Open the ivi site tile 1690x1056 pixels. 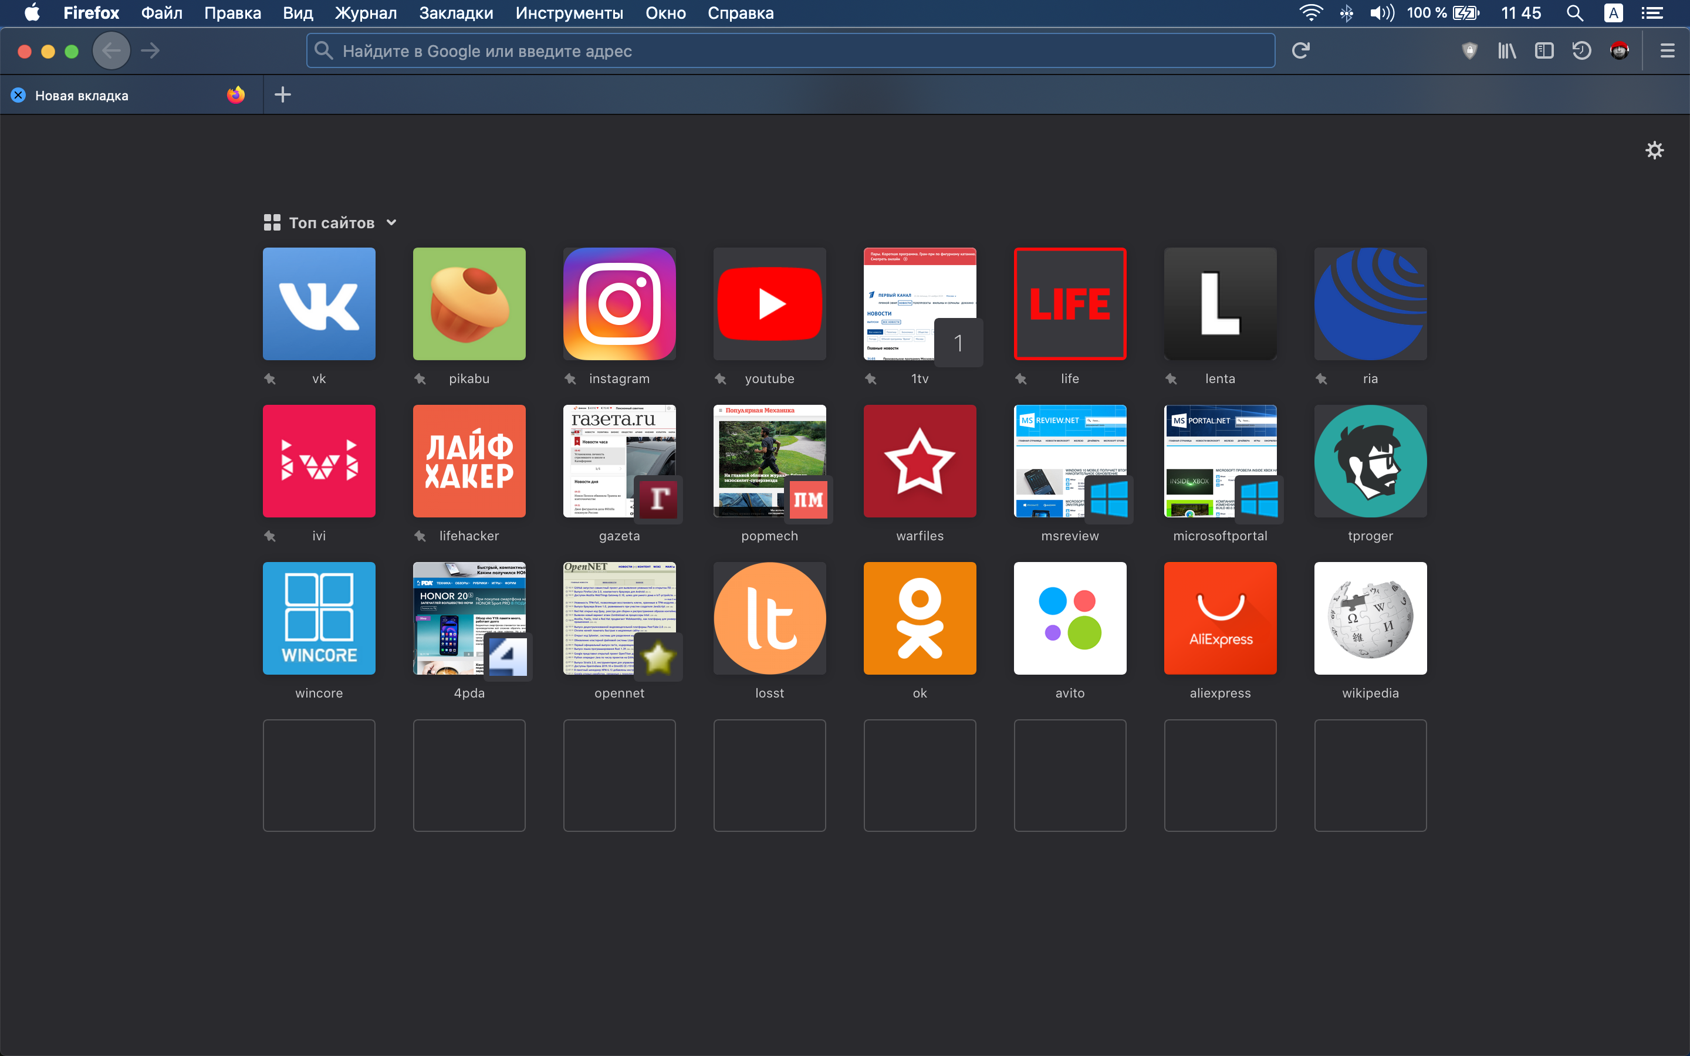pos(319,461)
